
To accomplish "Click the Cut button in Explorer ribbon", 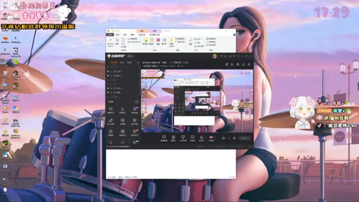I will (123, 47).
